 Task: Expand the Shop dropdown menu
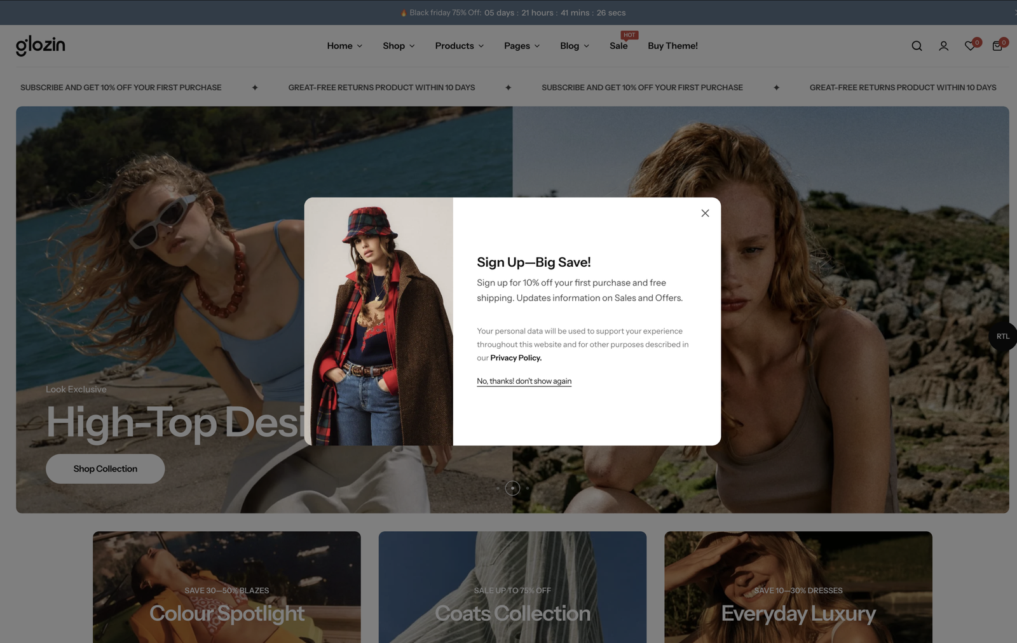coord(399,46)
